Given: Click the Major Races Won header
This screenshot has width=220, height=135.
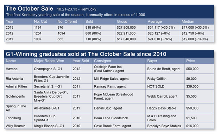Looking at the screenshot, I should (49, 61).
